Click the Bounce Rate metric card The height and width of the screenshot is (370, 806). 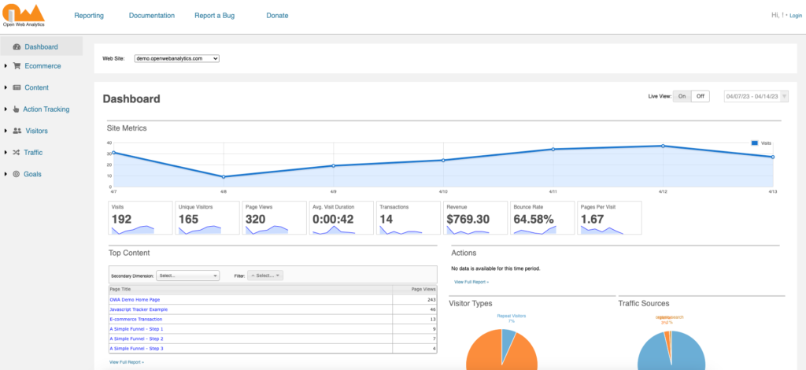coord(542,218)
